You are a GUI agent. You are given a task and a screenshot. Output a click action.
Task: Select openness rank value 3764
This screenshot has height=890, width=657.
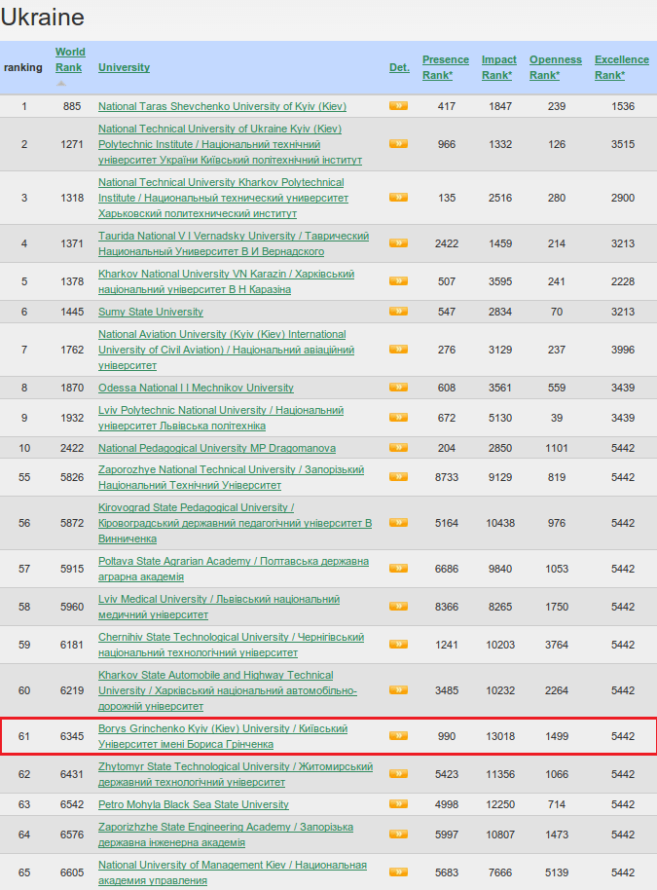(x=557, y=645)
